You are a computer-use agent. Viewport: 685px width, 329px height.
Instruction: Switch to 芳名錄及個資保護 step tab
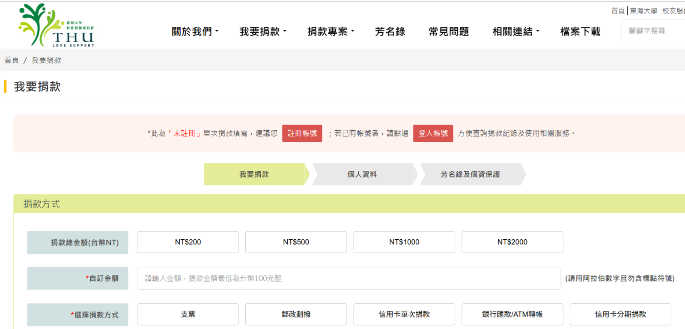pos(470,174)
